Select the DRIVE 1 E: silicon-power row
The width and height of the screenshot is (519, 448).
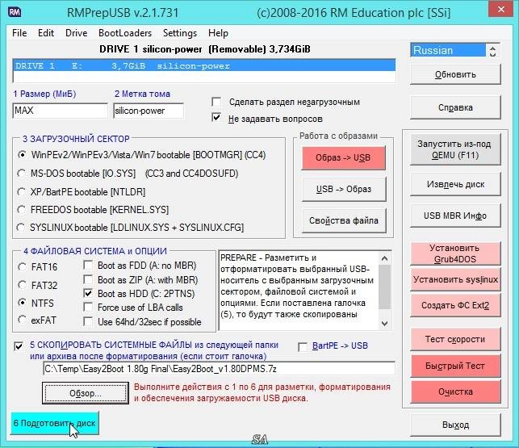tap(204, 66)
